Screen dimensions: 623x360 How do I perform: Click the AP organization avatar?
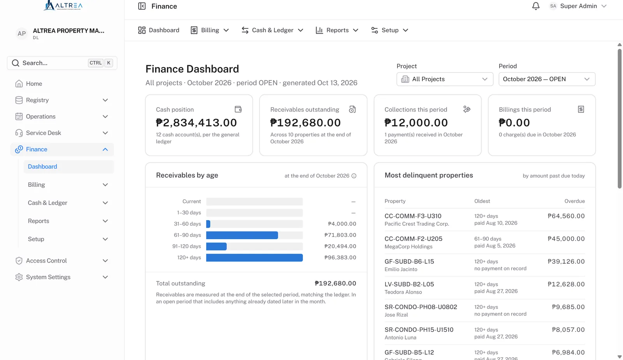pyautogui.click(x=22, y=34)
